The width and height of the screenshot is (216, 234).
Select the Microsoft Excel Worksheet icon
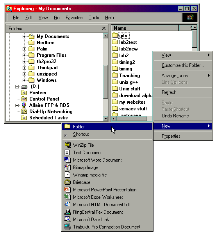[68, 197]
